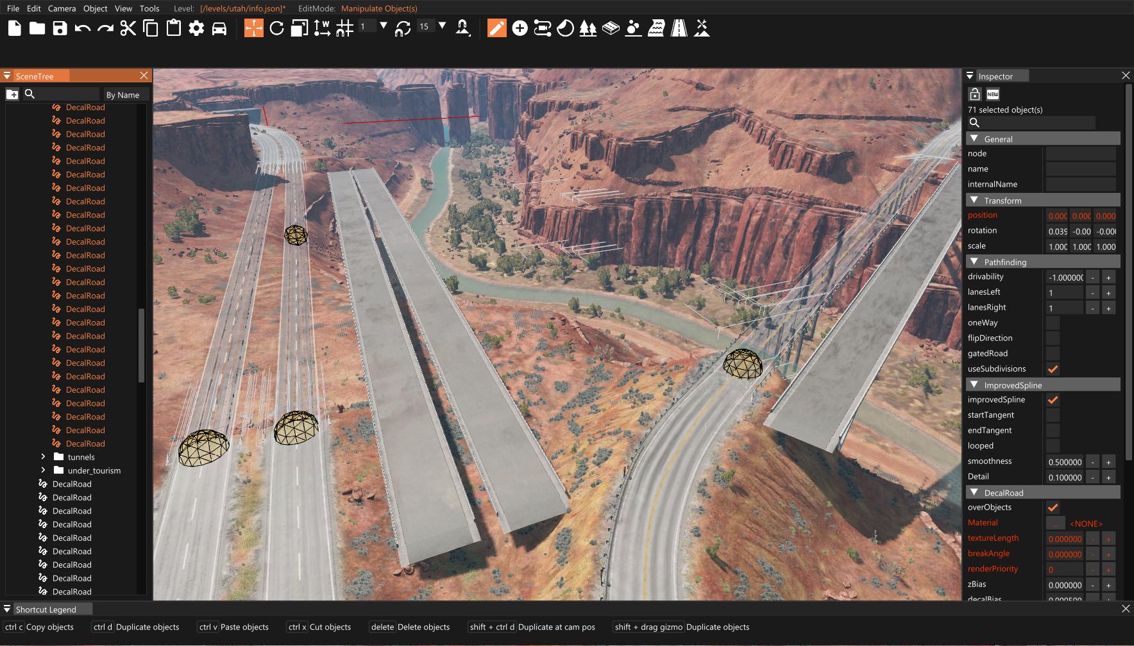Collapse the Pathfinding section
The height and width of the screenshot is (646, 1134).
click(974, 261)
